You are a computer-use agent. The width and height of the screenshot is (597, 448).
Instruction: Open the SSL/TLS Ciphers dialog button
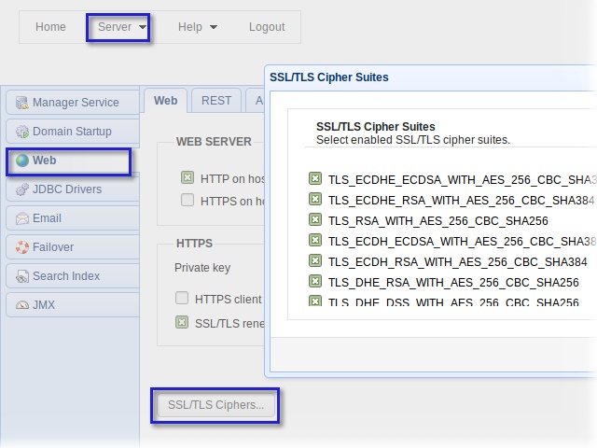(x=215, y=405)
